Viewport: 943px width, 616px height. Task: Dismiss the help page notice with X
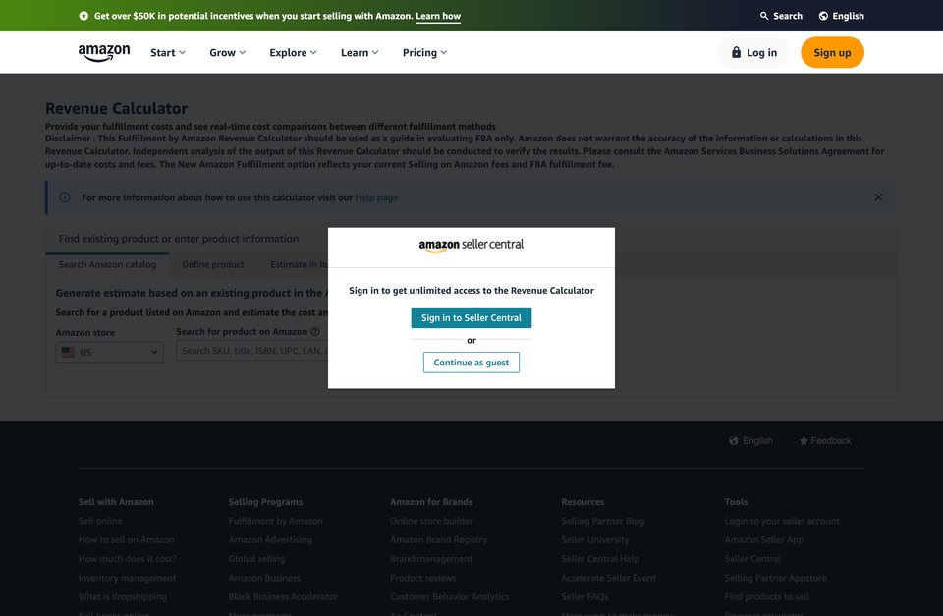coord(878,197)
